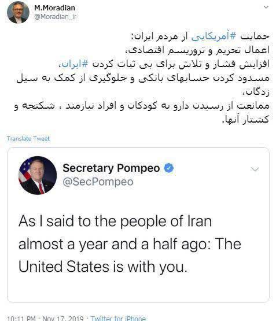Click the first line of the Persian tweet
Image resolution: width=276 pixels, height=321 pixels.
coord(200,36)
